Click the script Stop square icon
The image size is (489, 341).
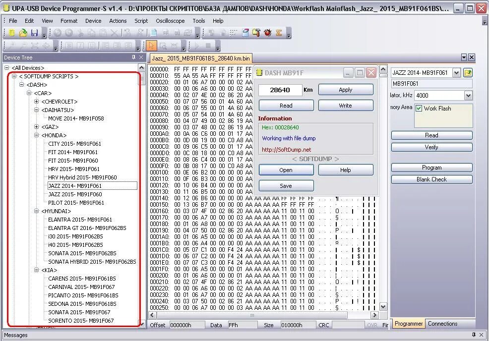click(208, 46)
